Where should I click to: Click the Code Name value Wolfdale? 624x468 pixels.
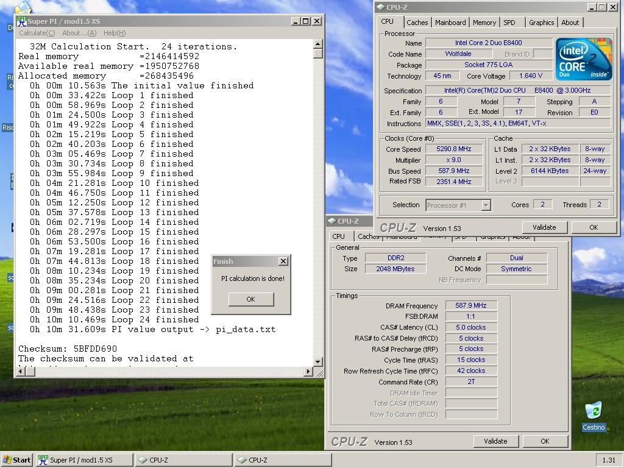(458, 54)
